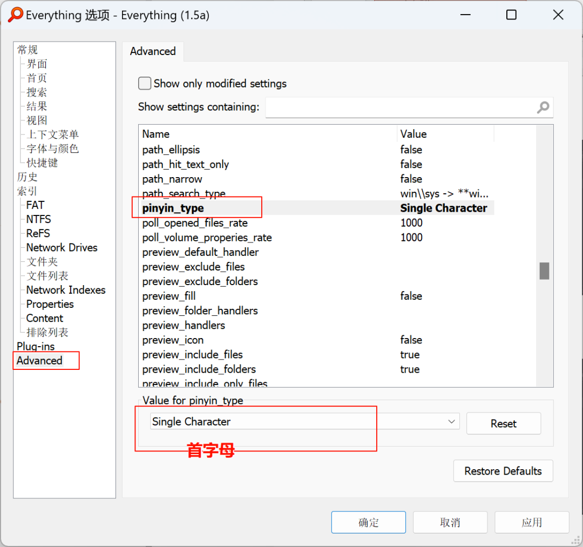Select Properties in the options tree
The height and width of the screenshot is (547, 583).
point(50,304)
